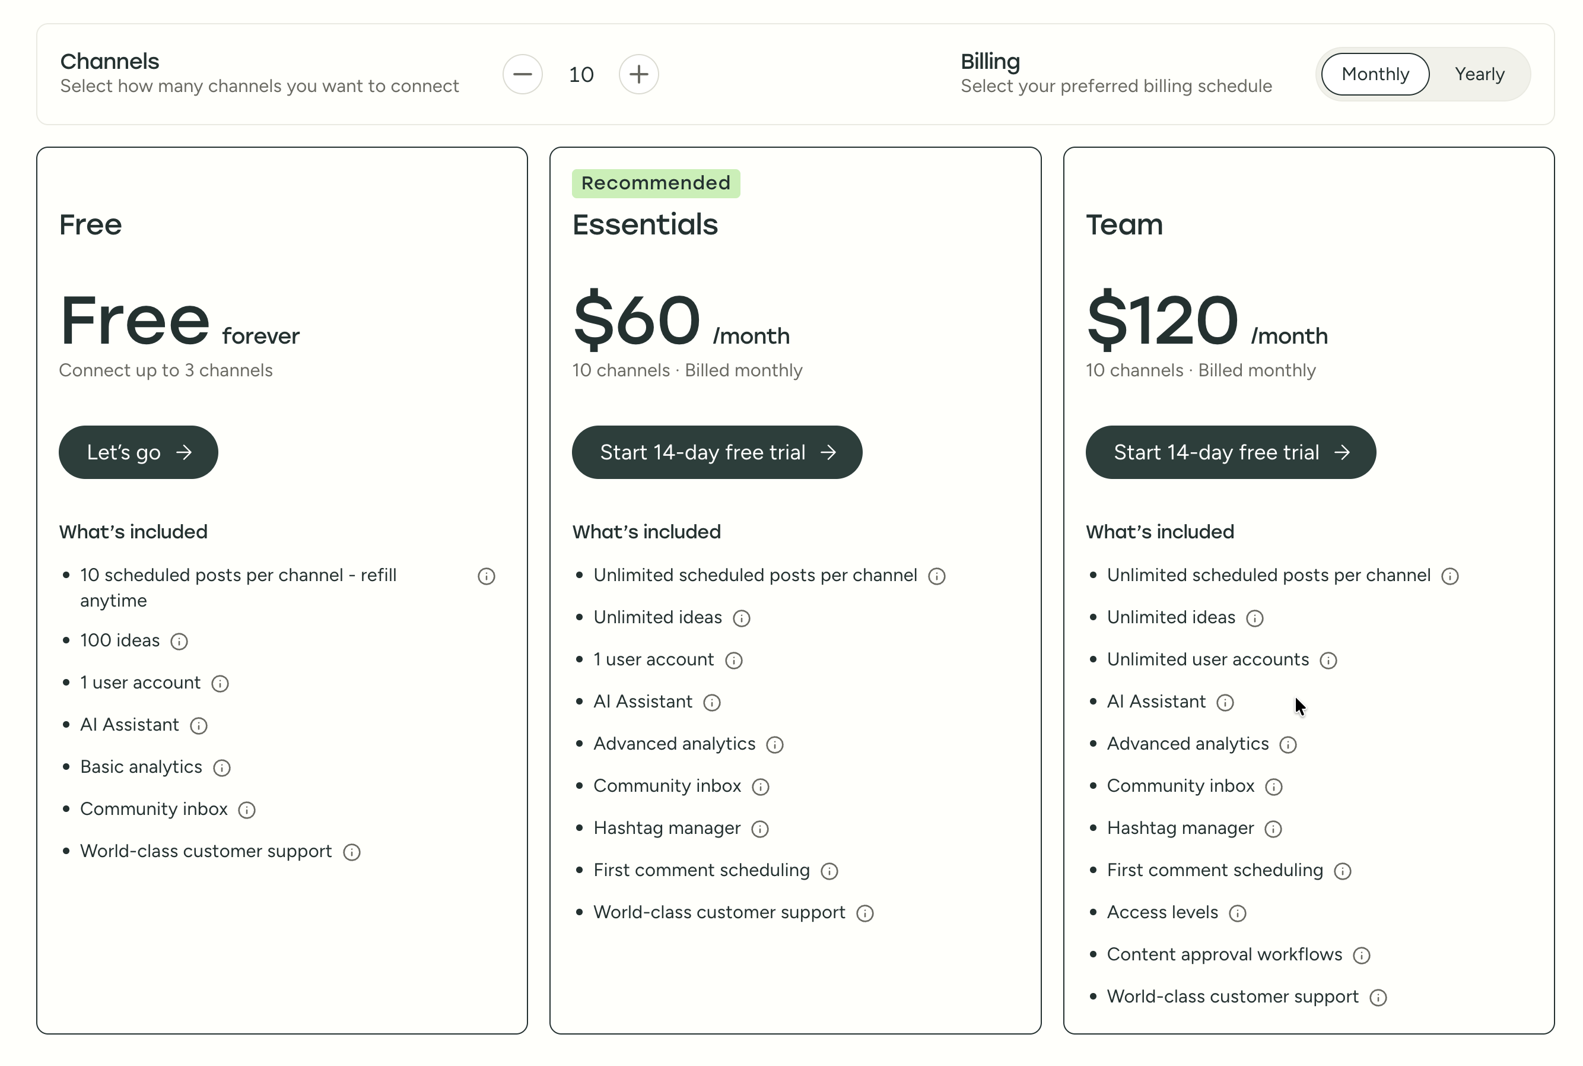View details for 100 ideas on Free plan

[x=179, y=641]
